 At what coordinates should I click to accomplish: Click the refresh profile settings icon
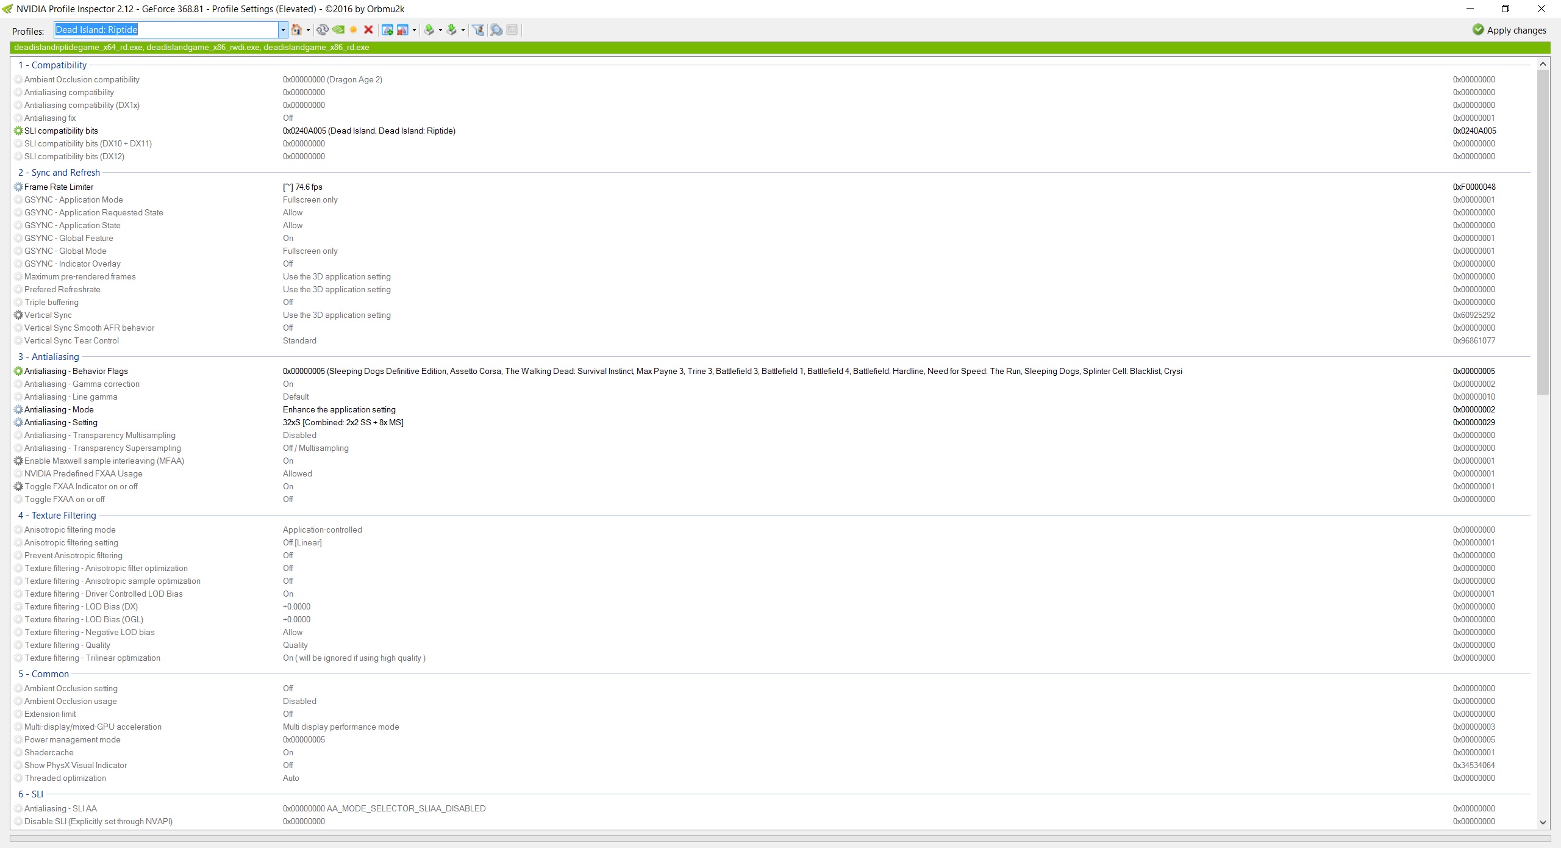(x=323, y=30)
